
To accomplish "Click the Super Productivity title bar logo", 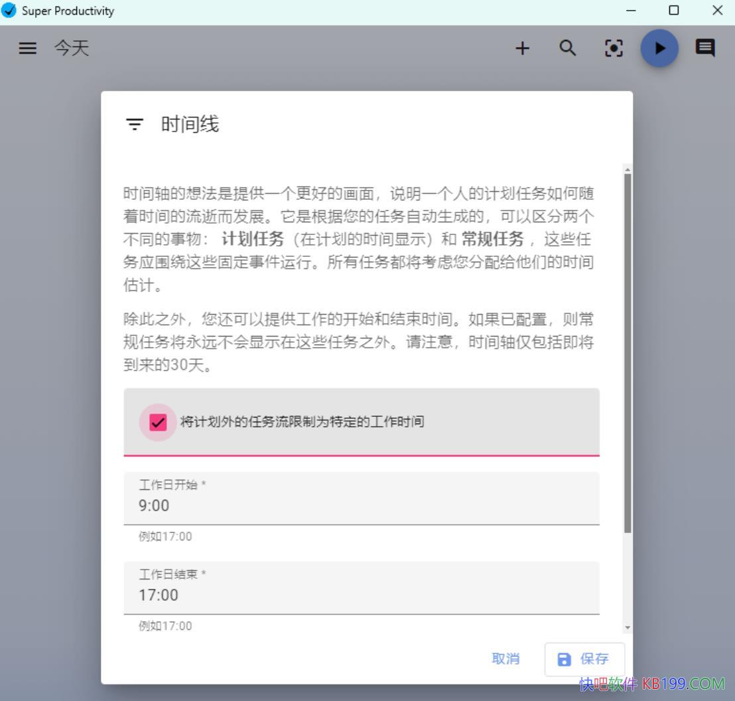I will click(x=10, y=11).
